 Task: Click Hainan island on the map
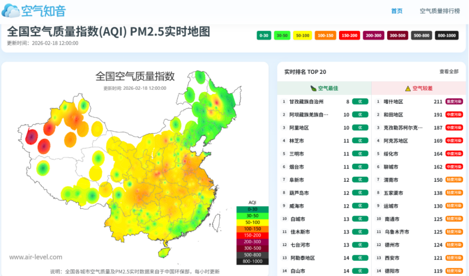click(164, 253)
